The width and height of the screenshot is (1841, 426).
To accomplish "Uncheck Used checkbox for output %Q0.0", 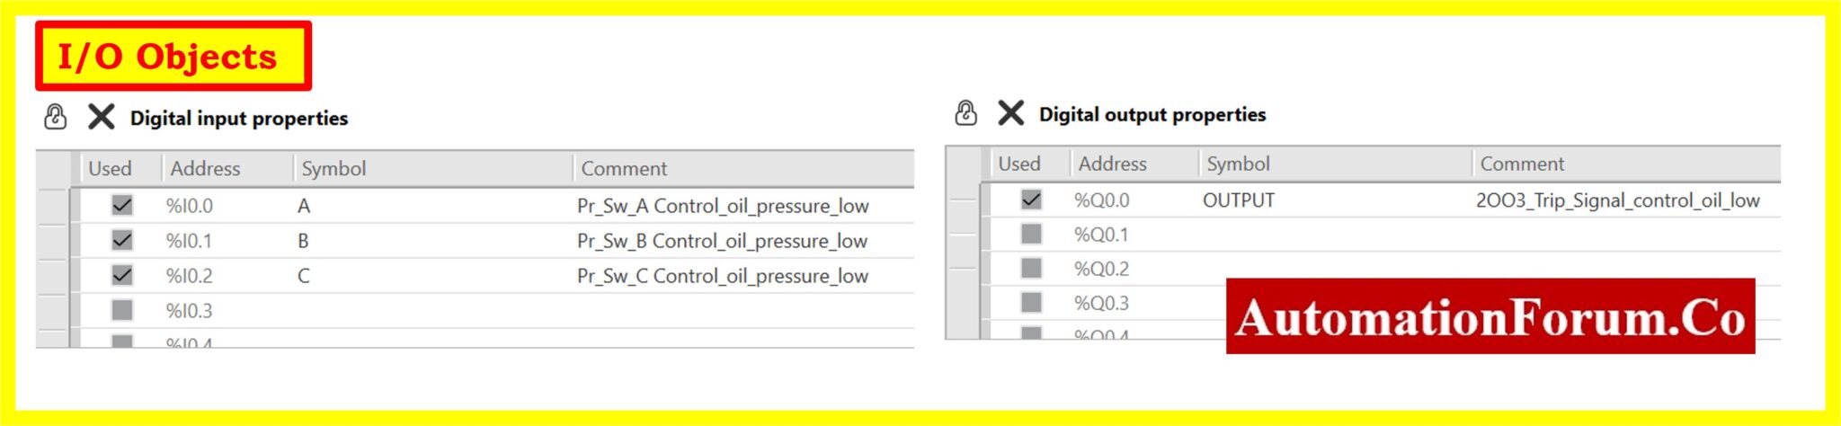I will click(x=1031, y=200).
